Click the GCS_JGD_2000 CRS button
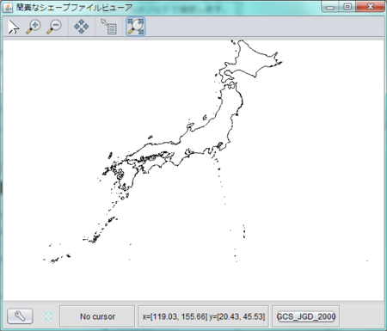The height and width of the screenshot is (331, 387). coord(306,316)
